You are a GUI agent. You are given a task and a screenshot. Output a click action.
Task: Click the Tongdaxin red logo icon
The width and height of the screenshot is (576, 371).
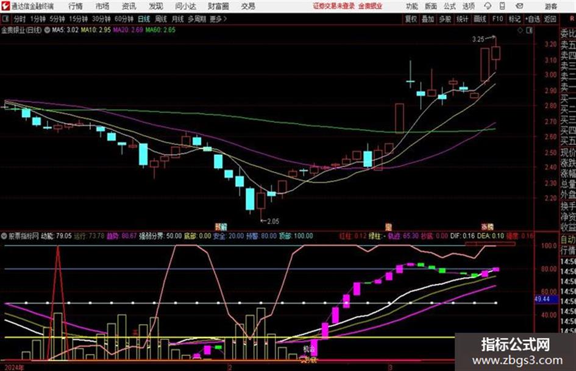coord(5,6)
